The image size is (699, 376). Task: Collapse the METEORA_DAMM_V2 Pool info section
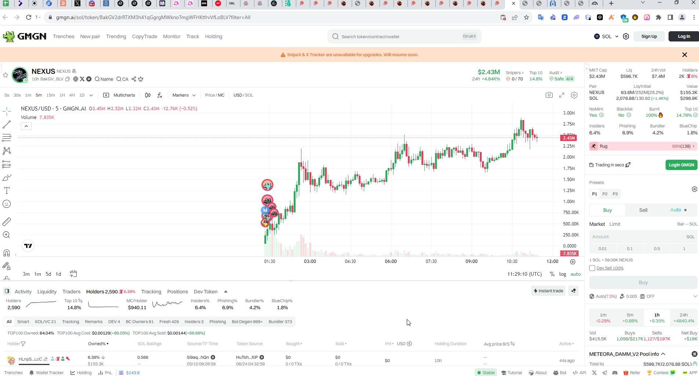coord(663,354)
